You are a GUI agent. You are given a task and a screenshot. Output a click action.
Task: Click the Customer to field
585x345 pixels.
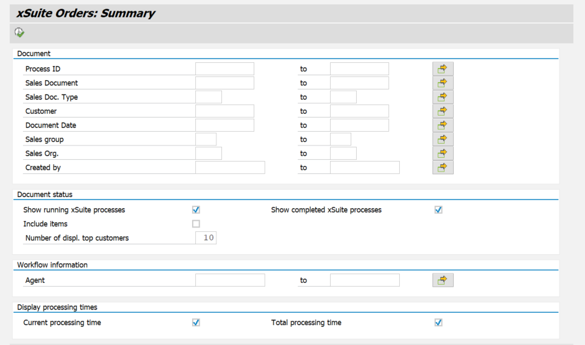(359, 111)
